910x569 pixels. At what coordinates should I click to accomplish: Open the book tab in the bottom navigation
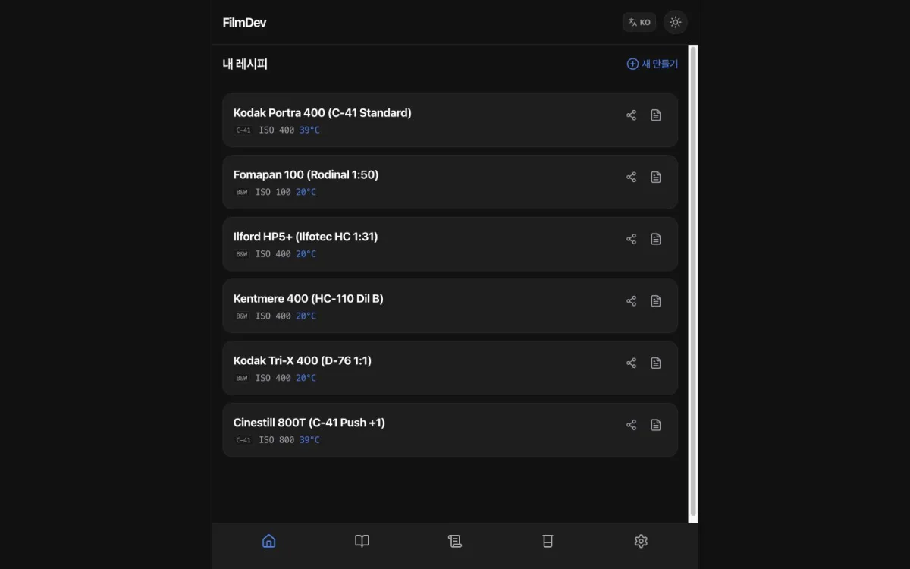click(362, 541)
